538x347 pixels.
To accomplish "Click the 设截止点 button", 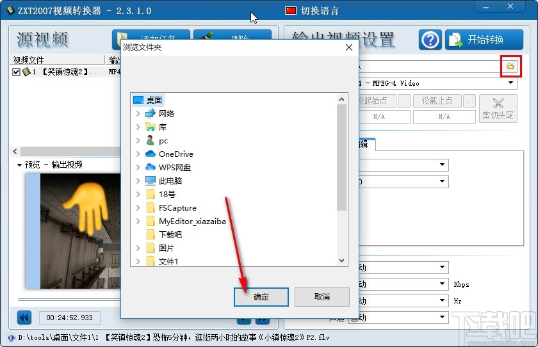I will coord(437,101).
